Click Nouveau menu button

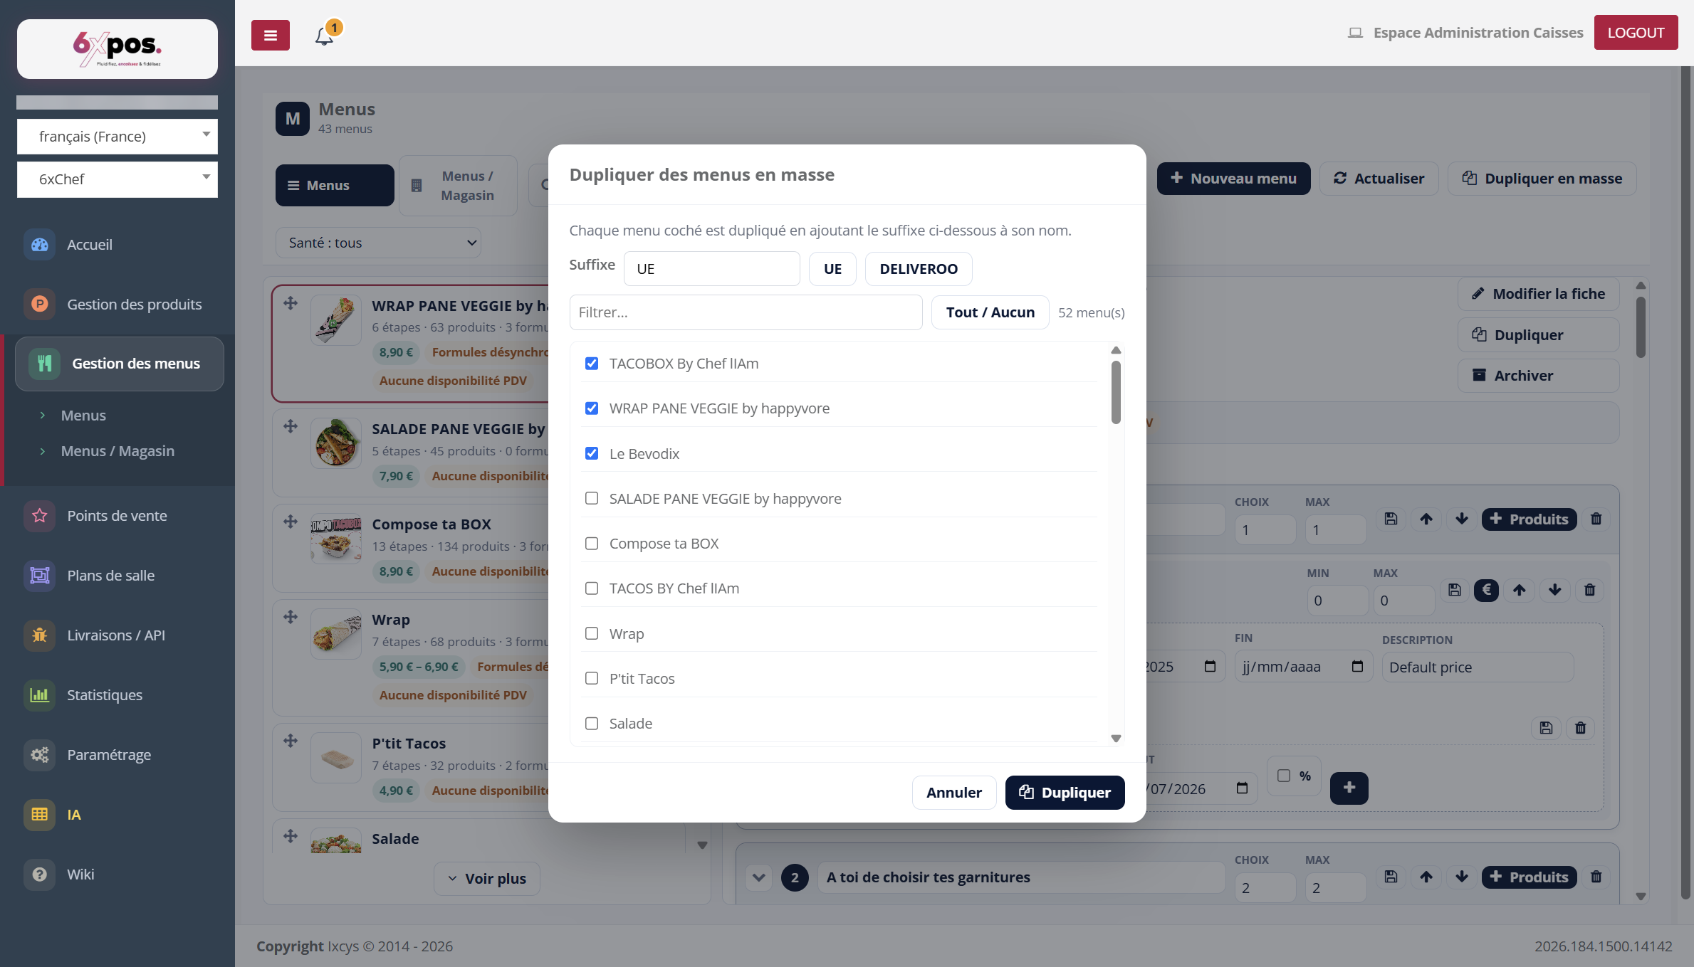point(1233,179)
